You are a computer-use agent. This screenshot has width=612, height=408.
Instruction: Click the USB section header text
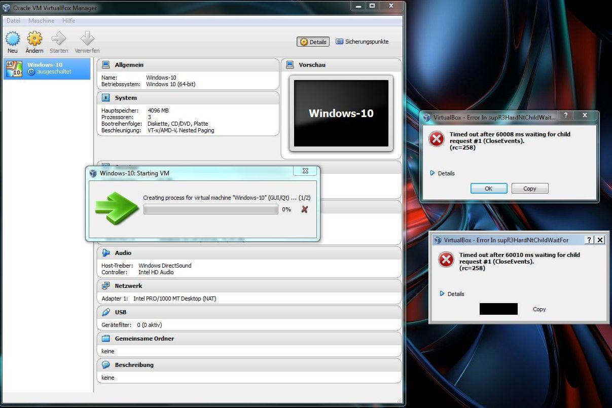[x=121, y=312]
